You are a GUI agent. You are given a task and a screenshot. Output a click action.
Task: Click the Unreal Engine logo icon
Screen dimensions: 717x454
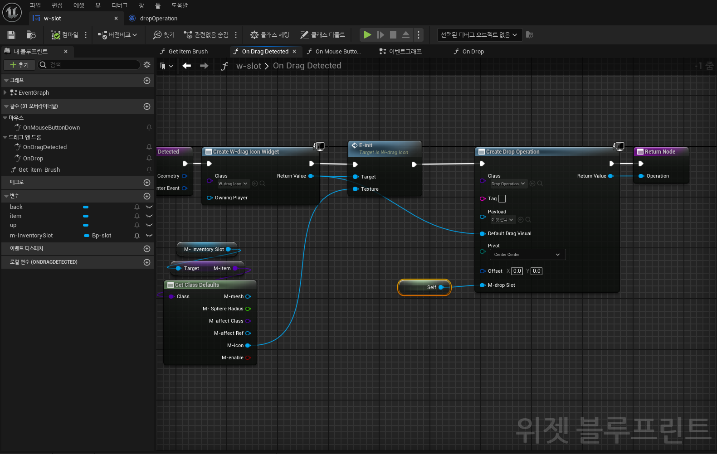(x=12, y=12)
